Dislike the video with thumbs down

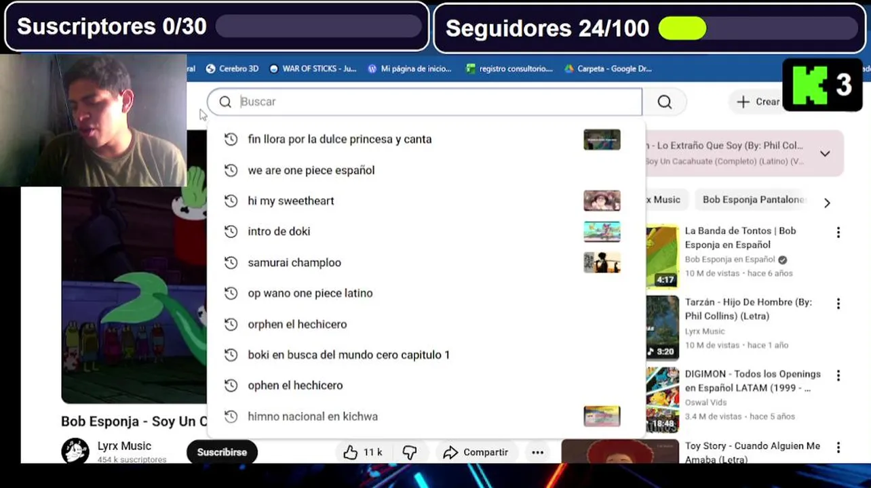click(410, 452)
